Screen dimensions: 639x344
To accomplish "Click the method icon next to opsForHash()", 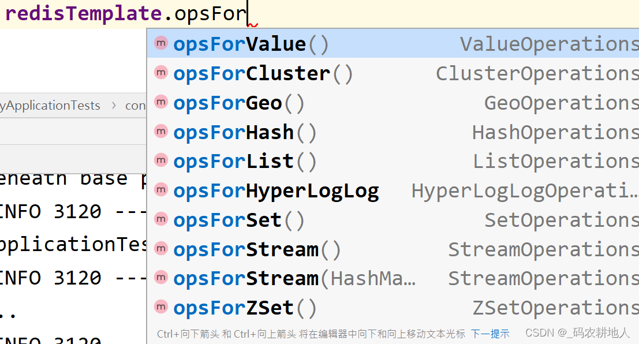I will tap(160, 132).
